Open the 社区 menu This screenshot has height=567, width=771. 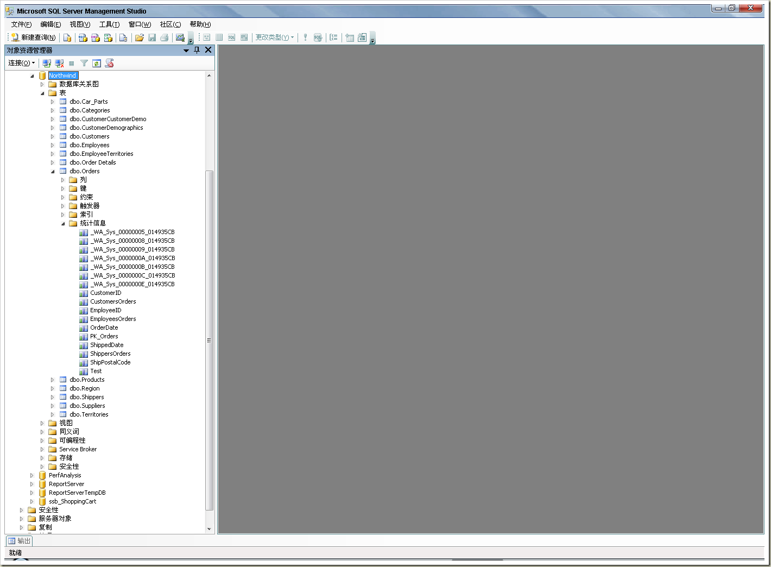point(170,24)
